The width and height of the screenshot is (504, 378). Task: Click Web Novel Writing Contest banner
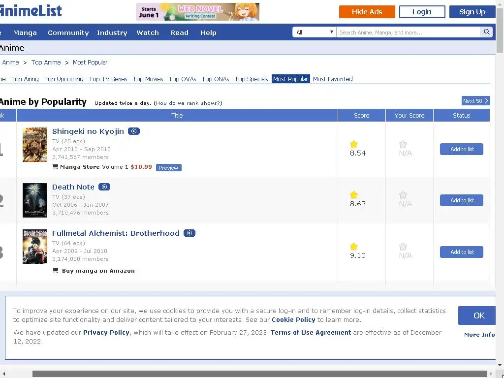pyautogui.click(x=198, y=12)
